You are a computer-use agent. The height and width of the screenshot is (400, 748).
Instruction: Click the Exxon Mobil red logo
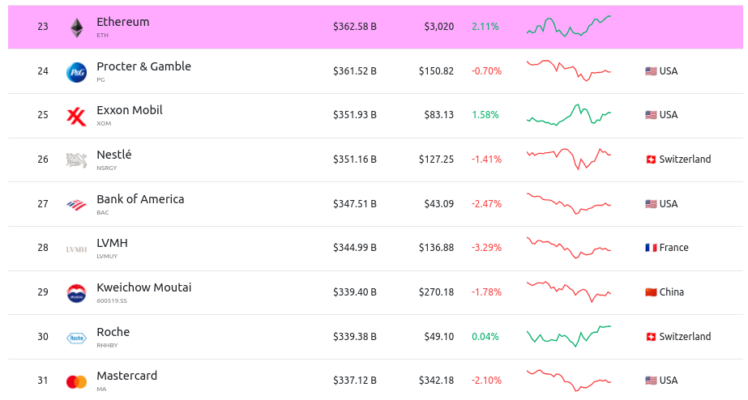point(76,117)
